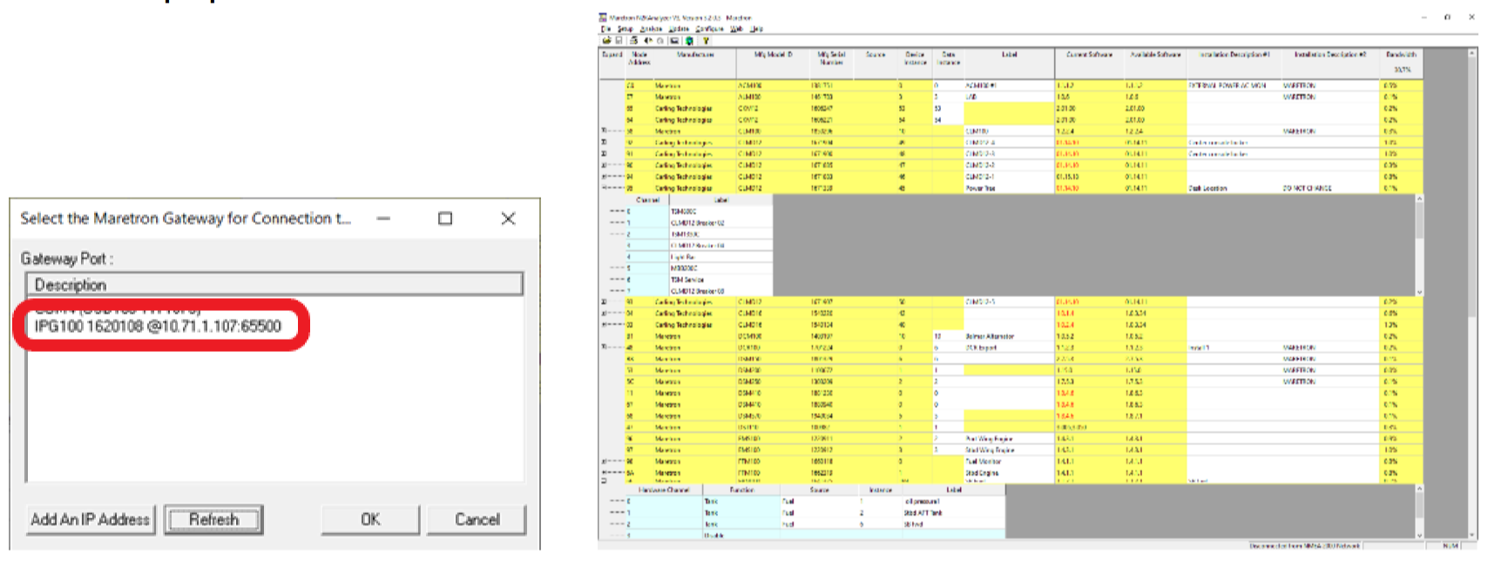Click the Disconnected from NMEA 2000 Network status
The height and width of the screenshot is (568, 1488).
point(1304,546)
